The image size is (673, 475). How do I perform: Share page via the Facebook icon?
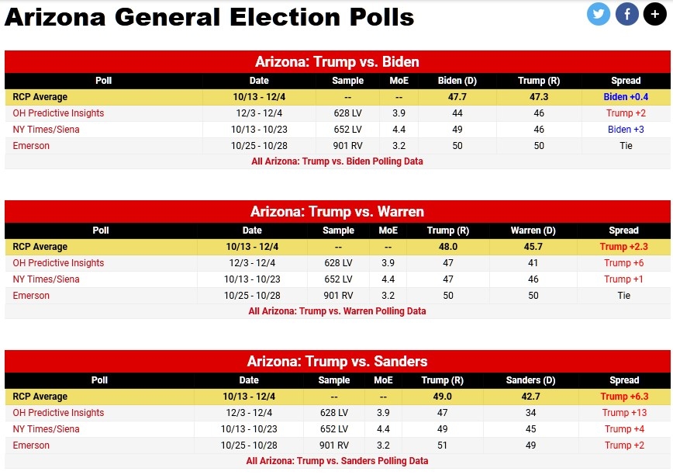pyautogui.click(x=627, y=14)
